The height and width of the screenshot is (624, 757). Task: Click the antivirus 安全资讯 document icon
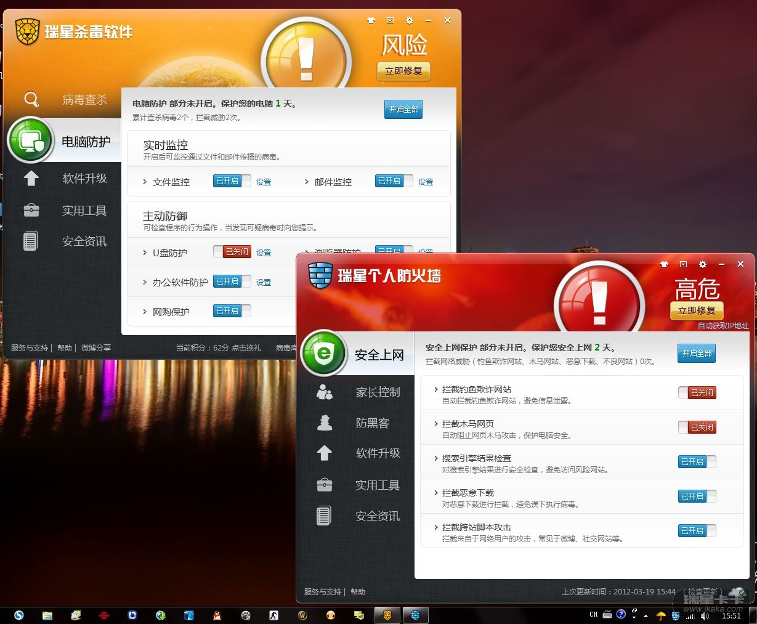pyautogui.click(x=31, y=241)
